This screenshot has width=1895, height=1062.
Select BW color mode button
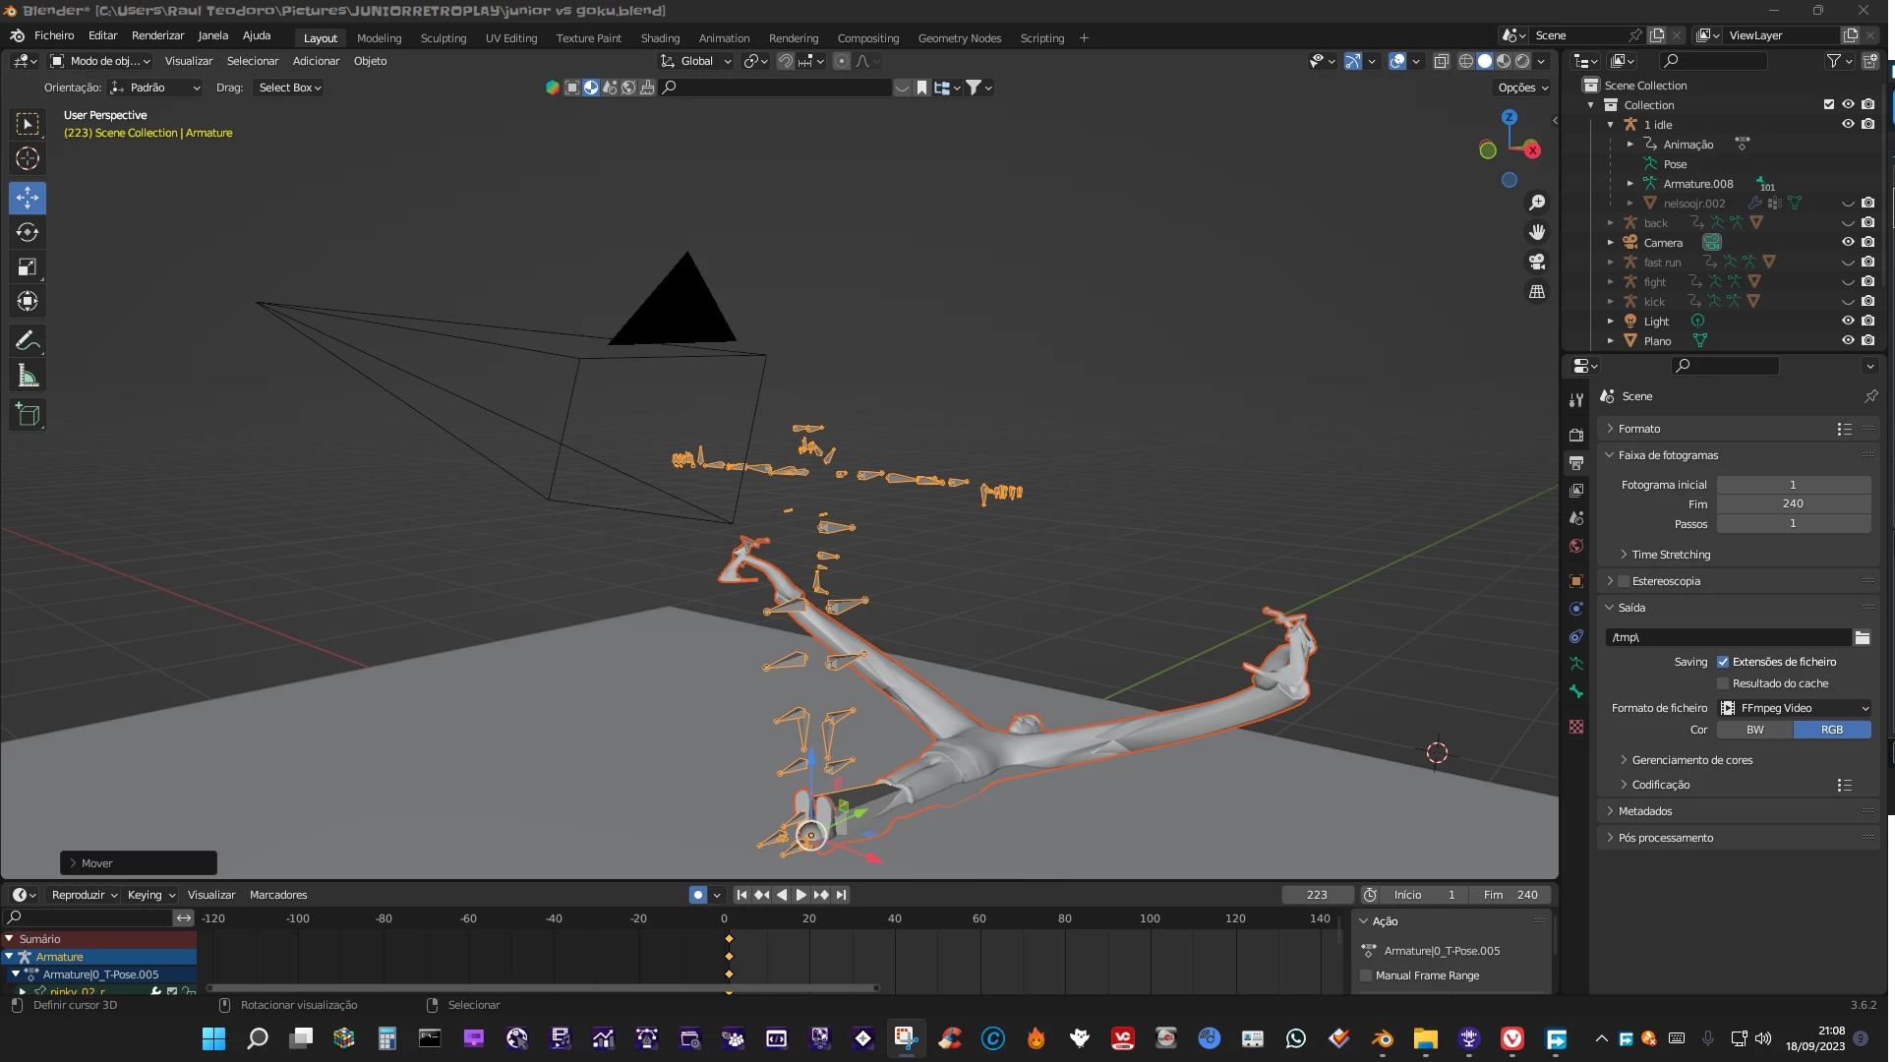1754,730
